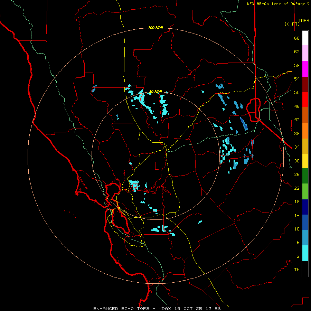The width and height of the screenshot is (311, 311).
Task: Click the 18 legend value
Action: pos(297,202)
